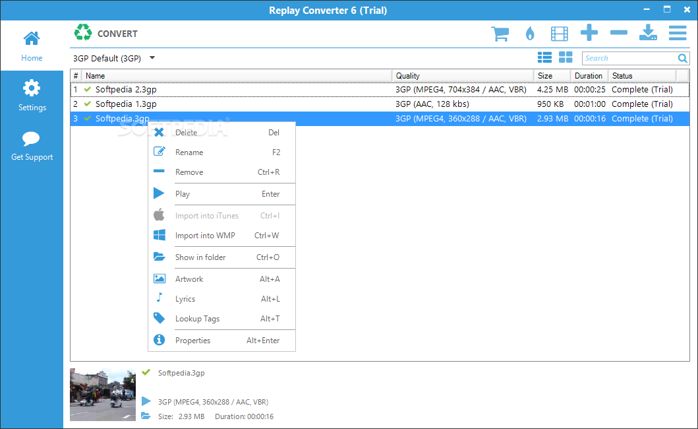
Task: Click the green recycle Convert icon
Action: tap(83, 32)
